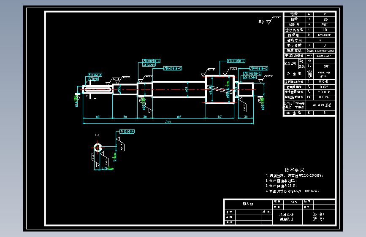
Task: Select technical requirement line 1 about hardness
Action: (x=294, y=176)
